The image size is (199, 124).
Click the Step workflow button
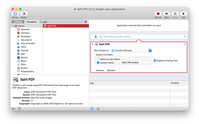(166, 14)
